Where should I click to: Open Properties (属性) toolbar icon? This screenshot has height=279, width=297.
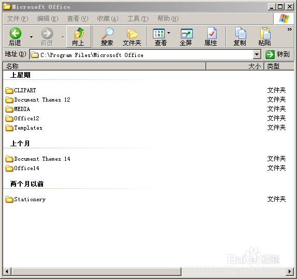click(x=211, y=33)
